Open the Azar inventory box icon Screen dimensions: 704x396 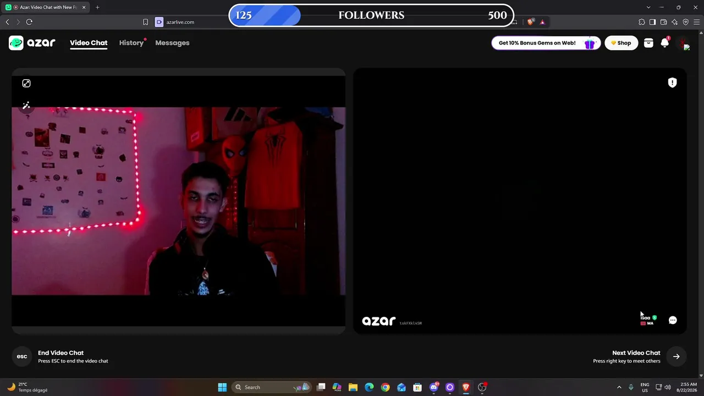648,43
